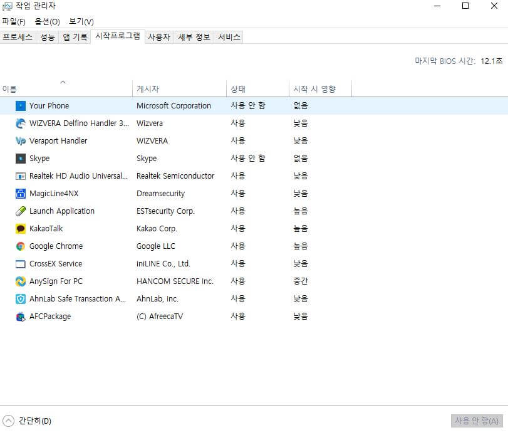Switch to the 성능 tab

tap(48, 37)
